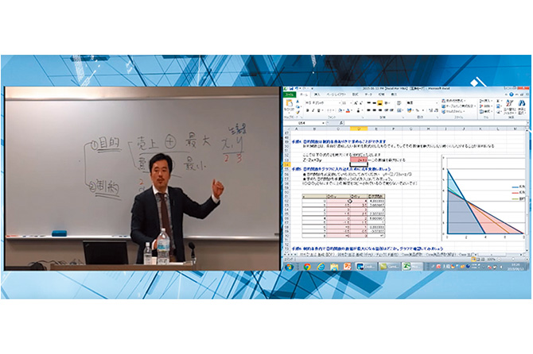533x354 pixels.
Task: Launch Google Chrome from the taskbar
Action: 308,266
